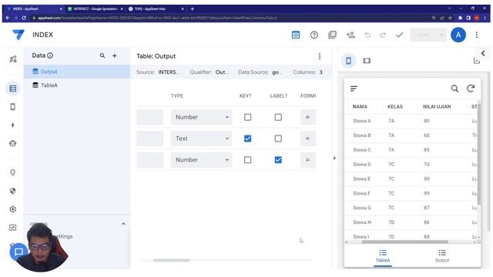Open the chat support bubble
The width and height of the screenshot is (493, 277).
coord(18,252)
